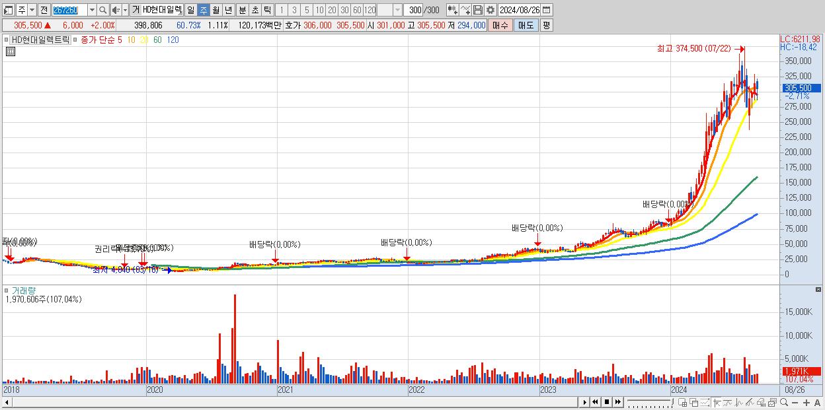This screenshot has height=410, width=825.
Task: Click the 평 button
Action: pyautogui.click(x=546, y=25)
